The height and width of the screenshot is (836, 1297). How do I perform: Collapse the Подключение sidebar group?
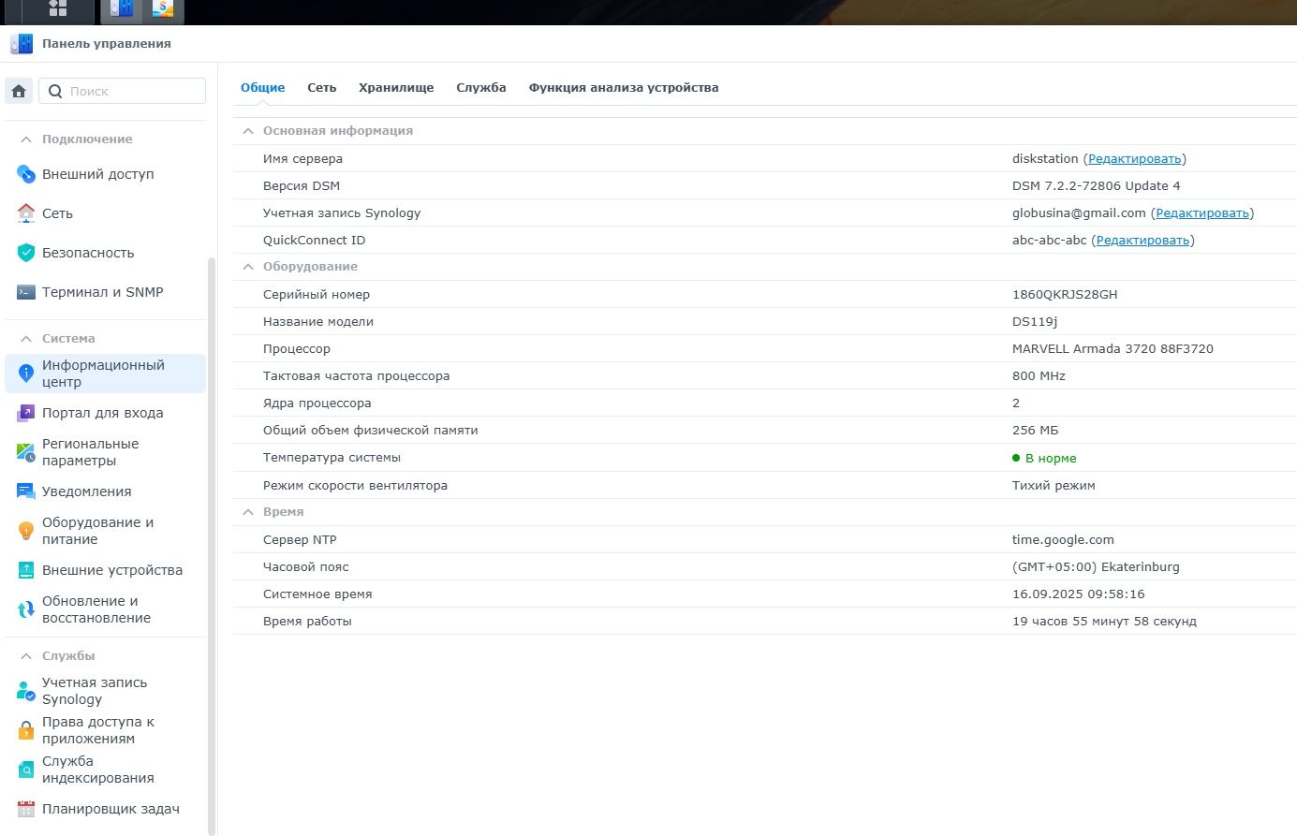26,139
